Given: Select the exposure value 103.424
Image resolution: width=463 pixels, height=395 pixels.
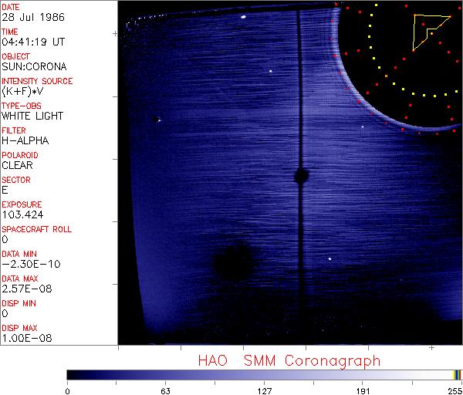Looking at the screenshot, I should (22, 214).
